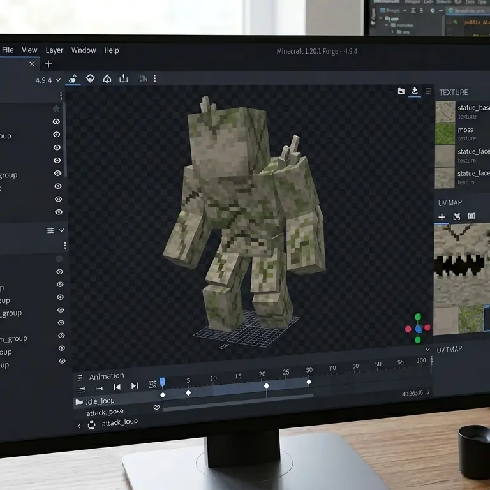Click the moss texture thumbnail
The width and height of the screenshot is (490, 490).
pos(445,134)
